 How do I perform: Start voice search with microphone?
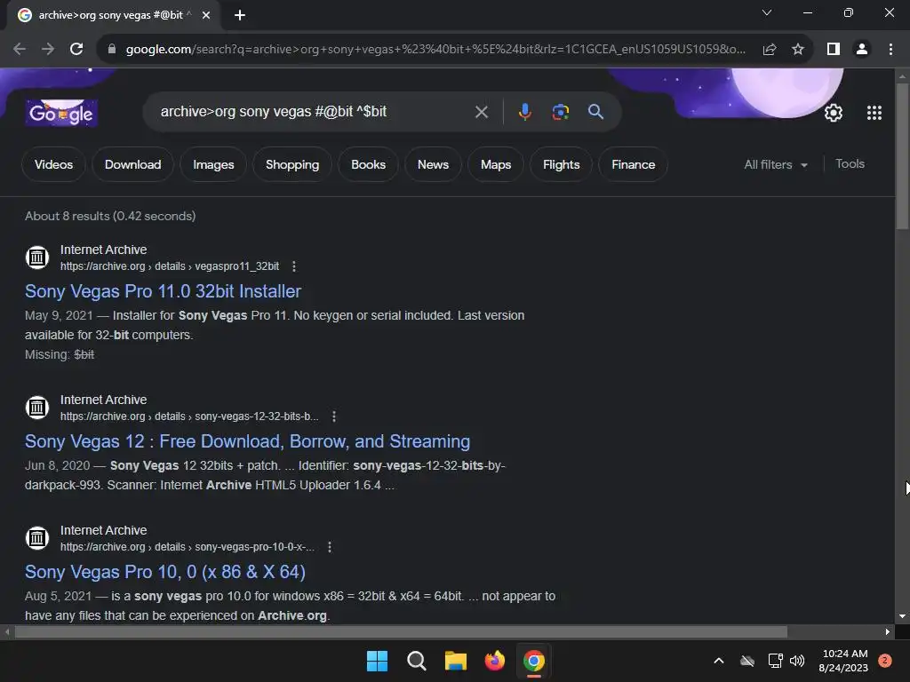(x=524, y=111)
